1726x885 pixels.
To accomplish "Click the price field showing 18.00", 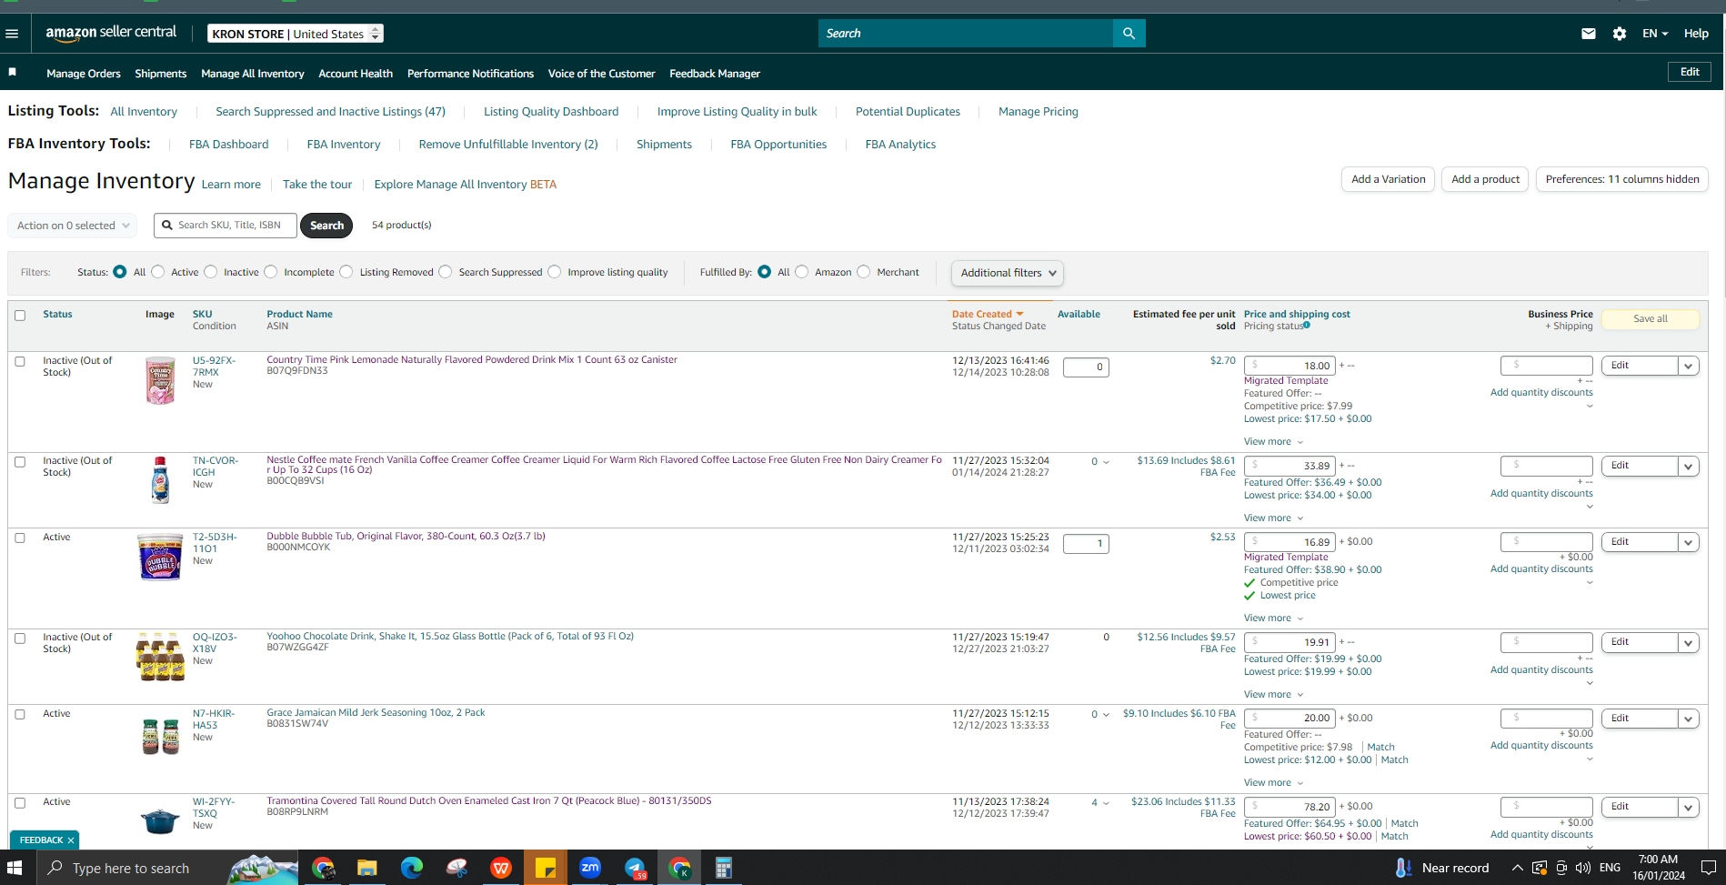I will 1289,366.
